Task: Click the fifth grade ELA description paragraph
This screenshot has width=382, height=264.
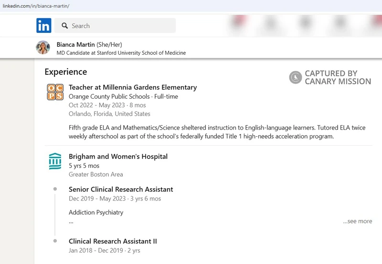Action: click(x=217, y=132)
